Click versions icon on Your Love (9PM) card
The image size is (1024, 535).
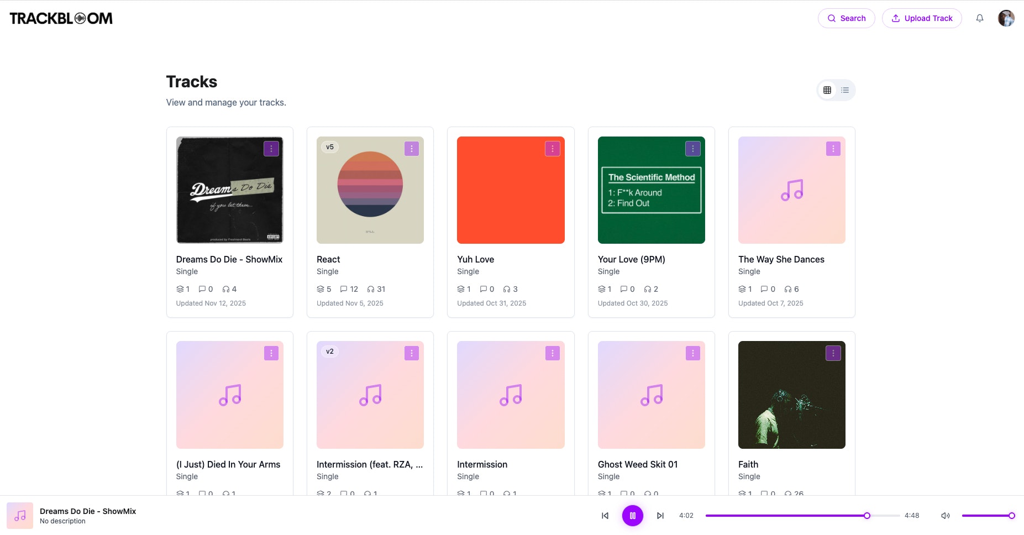click(602, 289)
